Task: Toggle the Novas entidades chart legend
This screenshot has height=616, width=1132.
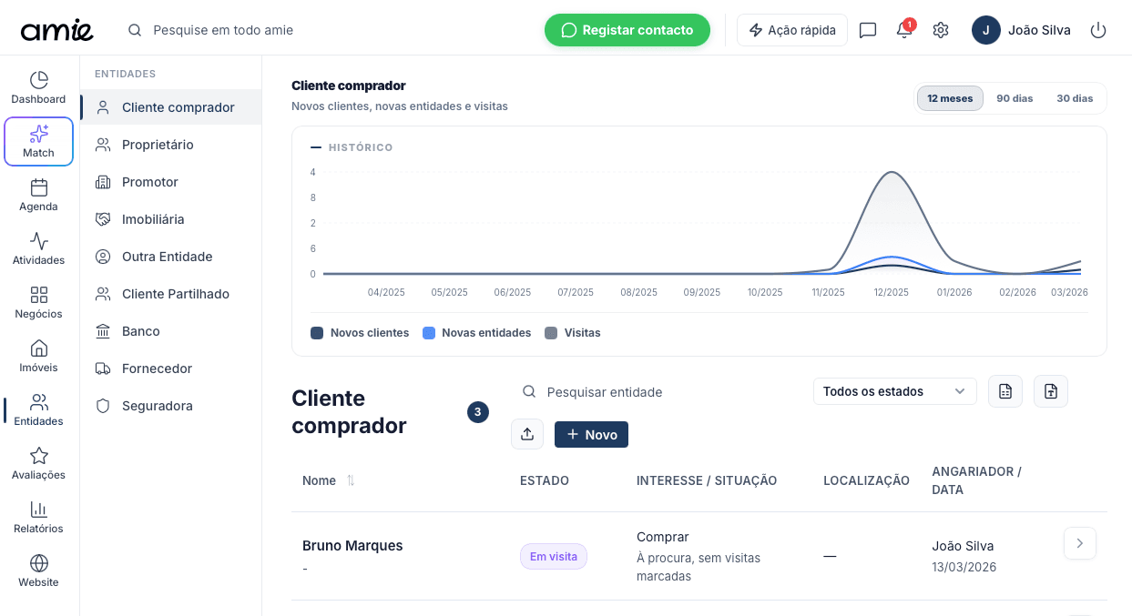Action: tap(476, 332)
